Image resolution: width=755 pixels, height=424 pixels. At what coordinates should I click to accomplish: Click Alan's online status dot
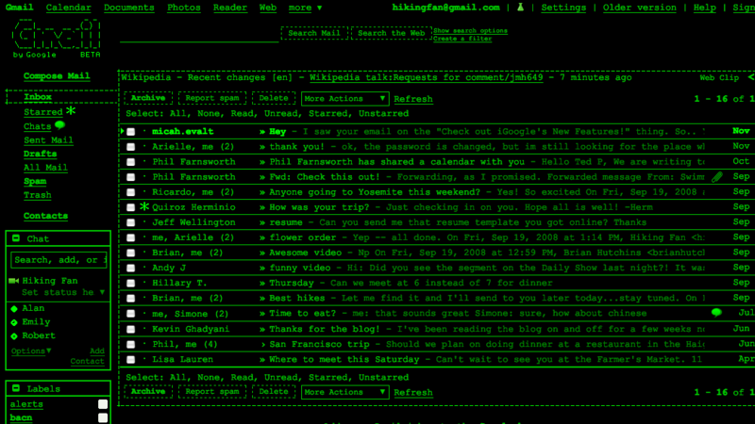coord(13,309)
